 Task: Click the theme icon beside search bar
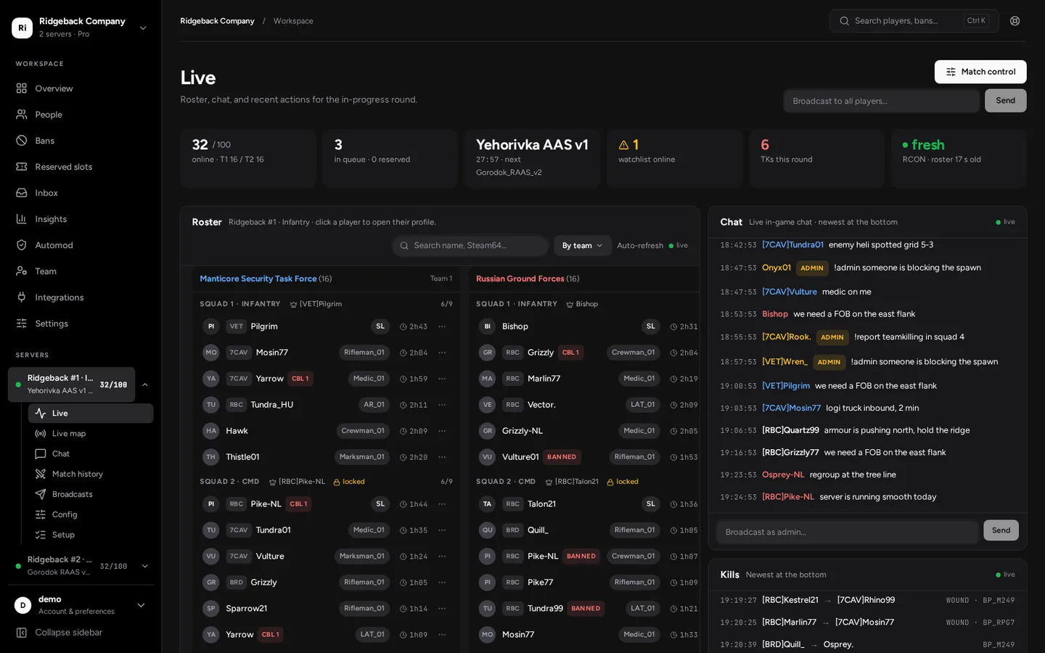[1015, 21]
